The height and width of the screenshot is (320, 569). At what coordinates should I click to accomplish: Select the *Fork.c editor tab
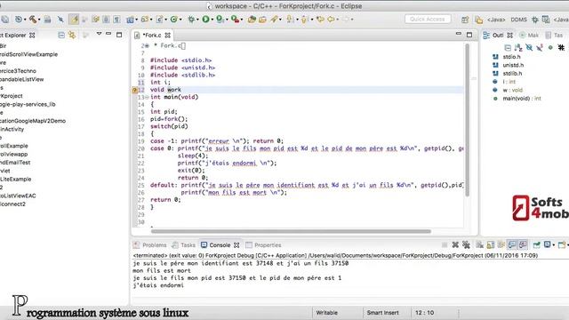[152, 36]
